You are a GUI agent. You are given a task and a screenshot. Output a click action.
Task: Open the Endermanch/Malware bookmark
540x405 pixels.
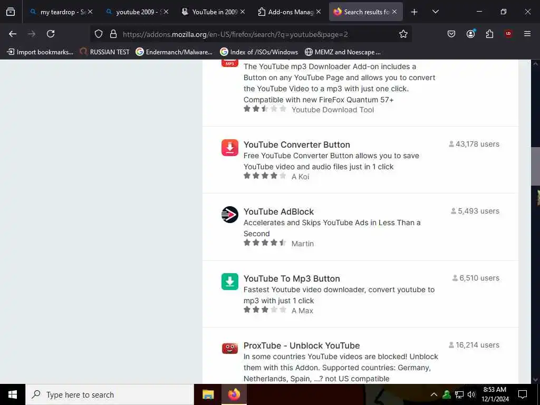174,52
